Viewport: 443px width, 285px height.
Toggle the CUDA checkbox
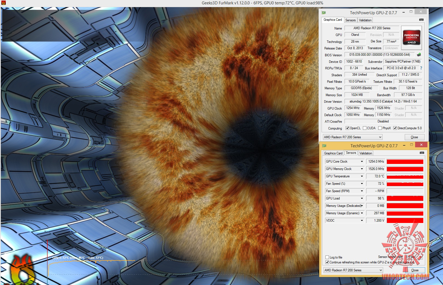[365, 128]
